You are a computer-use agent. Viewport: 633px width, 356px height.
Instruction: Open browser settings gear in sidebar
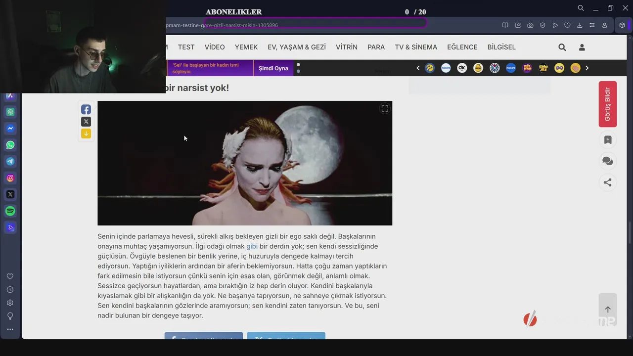tap(10, 303)
